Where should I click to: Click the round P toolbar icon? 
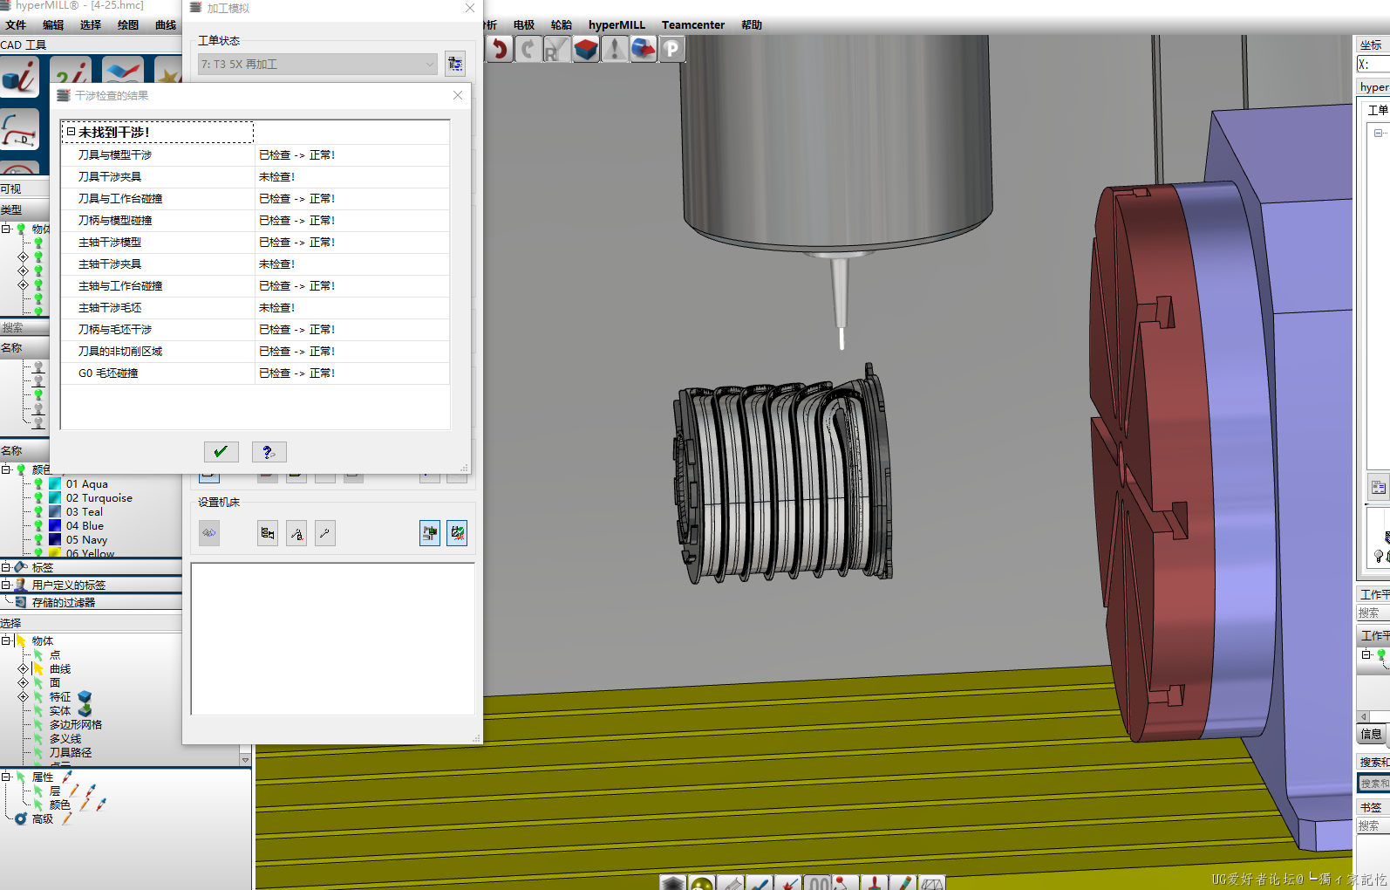pos(671,49)
